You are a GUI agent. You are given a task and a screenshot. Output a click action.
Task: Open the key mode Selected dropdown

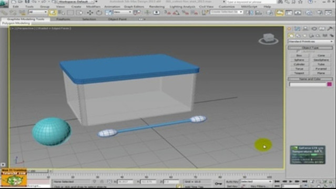tap(256, 182)
